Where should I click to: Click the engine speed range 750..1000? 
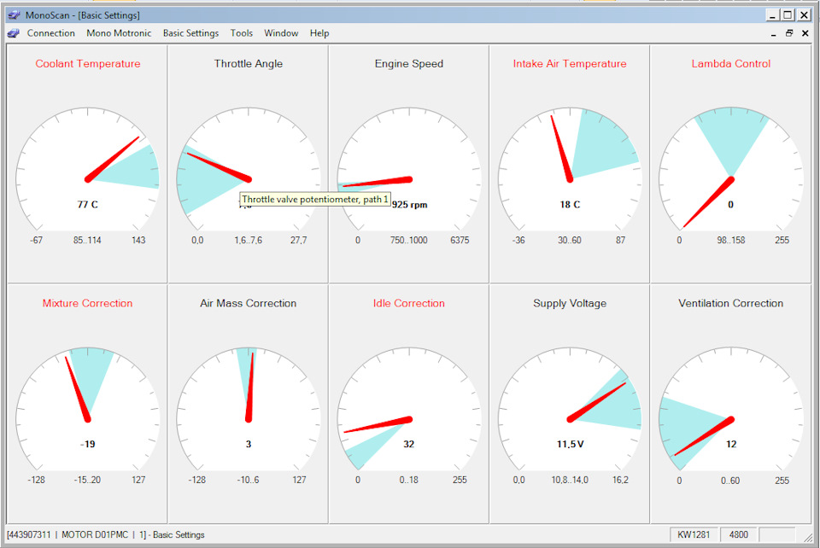click(x=409, y=241)
